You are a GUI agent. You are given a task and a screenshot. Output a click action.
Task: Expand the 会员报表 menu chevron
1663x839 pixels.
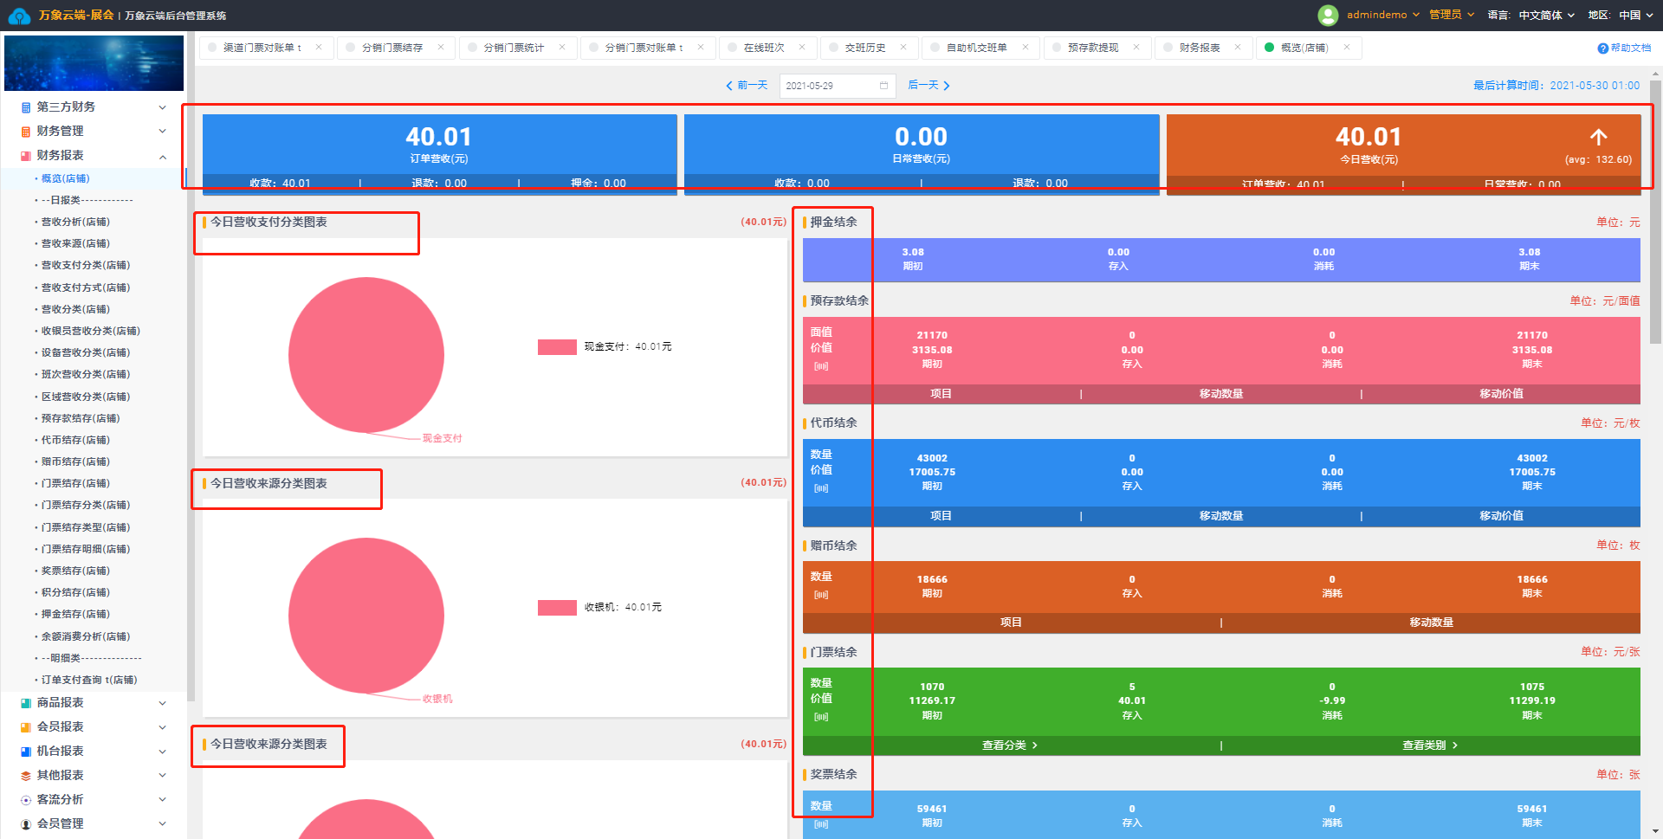[162, 727]
